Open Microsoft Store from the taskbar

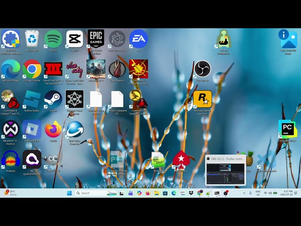point(165,193)
